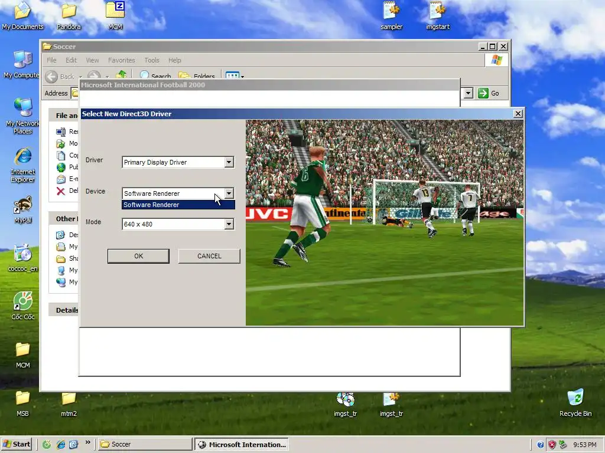
Task: Open the MCM folder on desktop
Action: pos(22,354)
